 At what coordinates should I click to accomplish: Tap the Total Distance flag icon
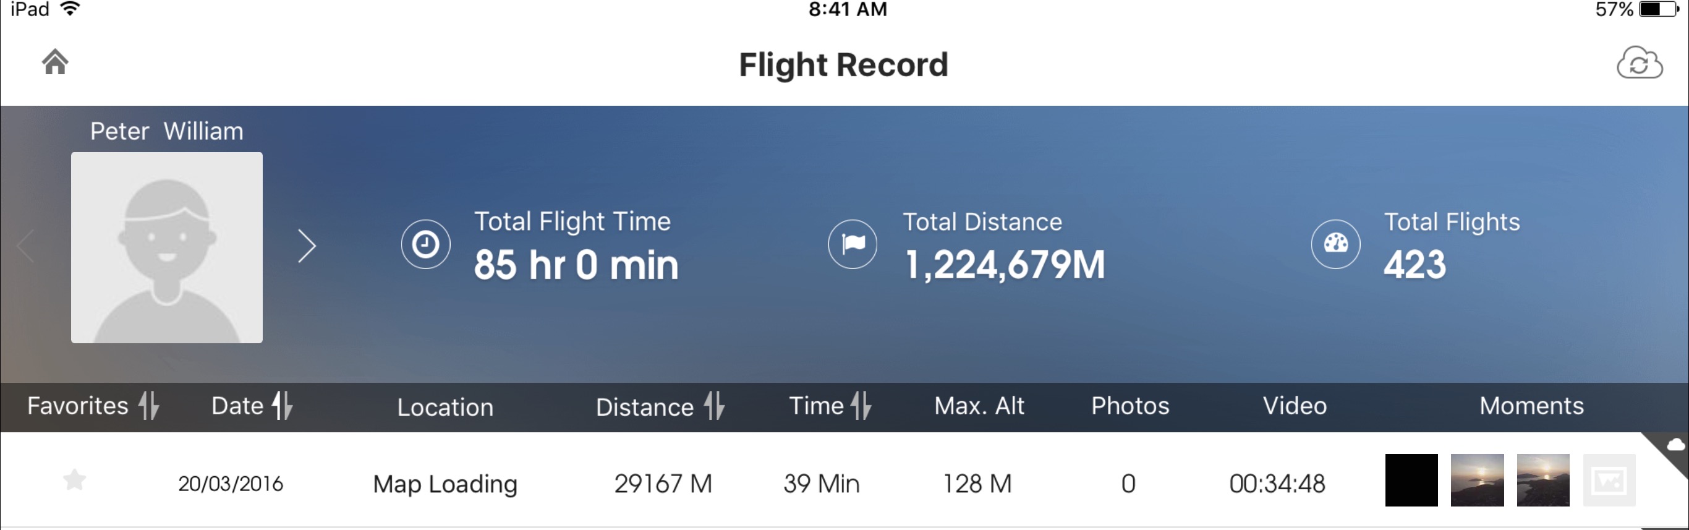(853, 244)
